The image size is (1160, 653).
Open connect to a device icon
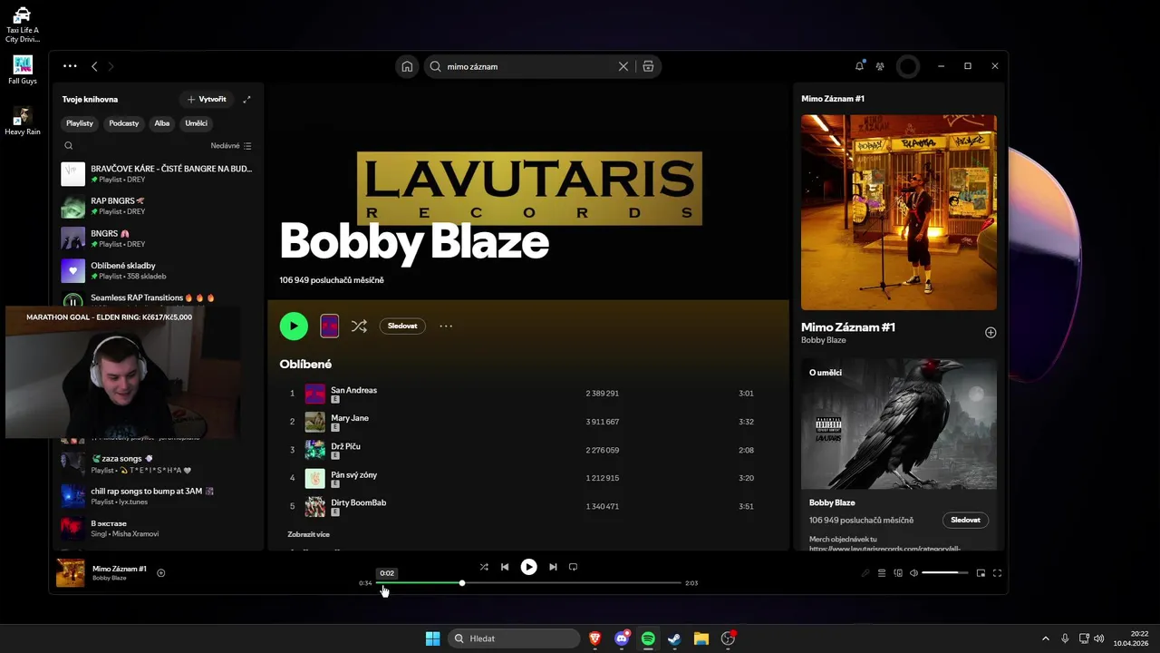(x=898, y=573)
